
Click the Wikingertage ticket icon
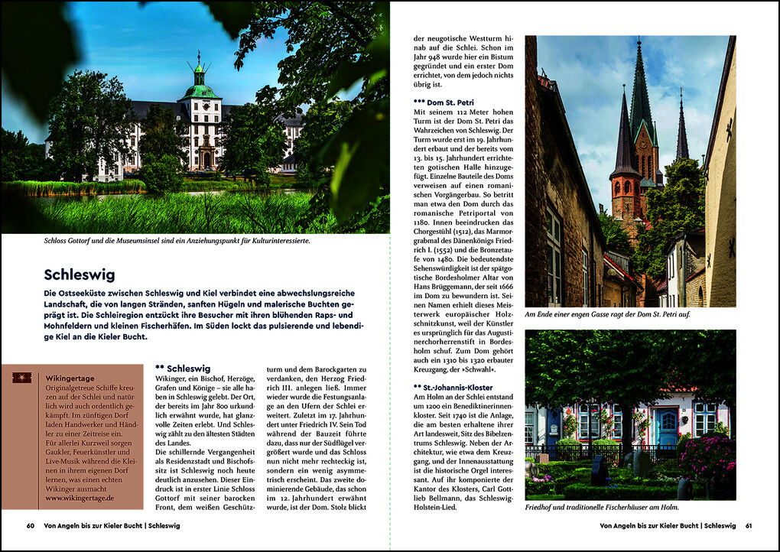(x=22, y=378)
